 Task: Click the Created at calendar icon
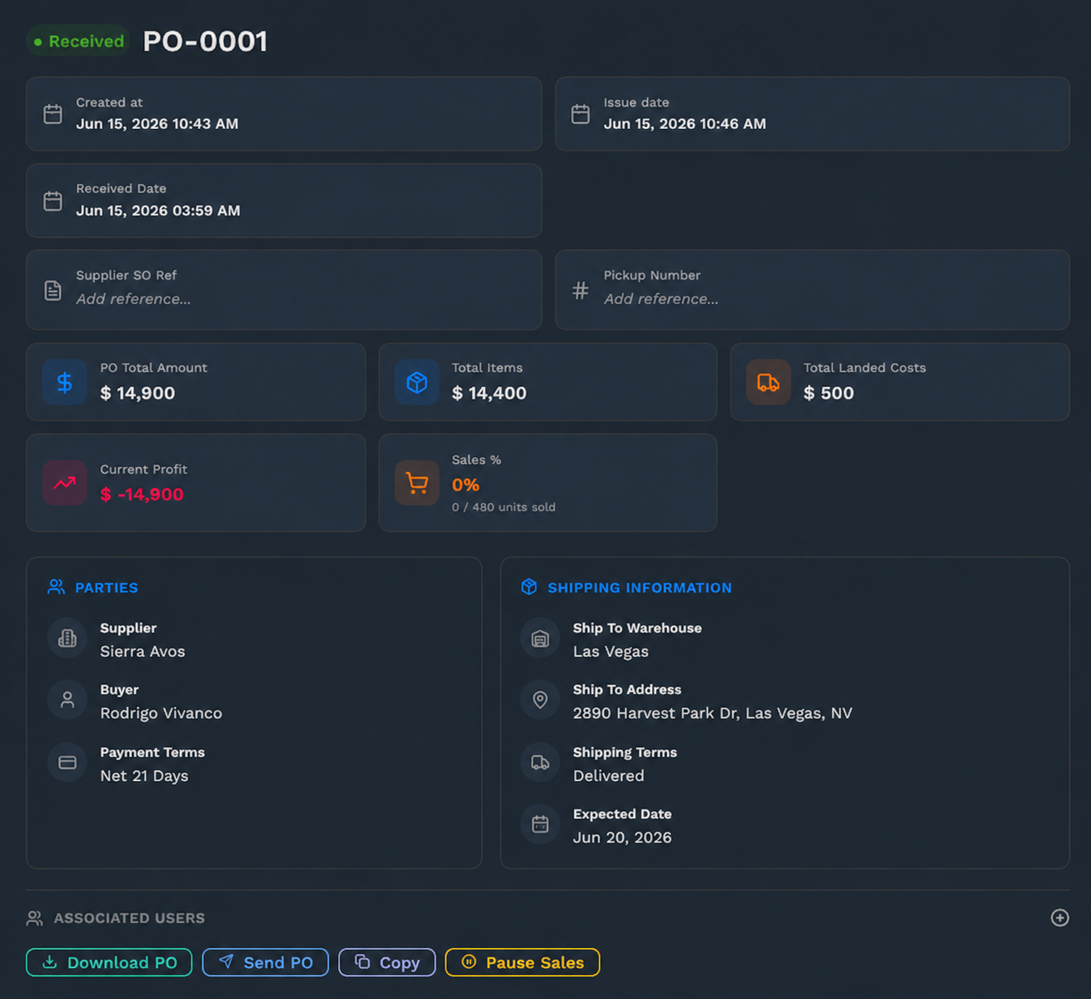[52, 114]
